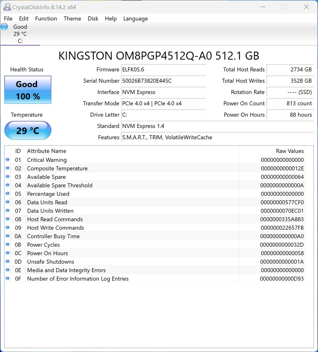Open the File menu

coord(8,18)
